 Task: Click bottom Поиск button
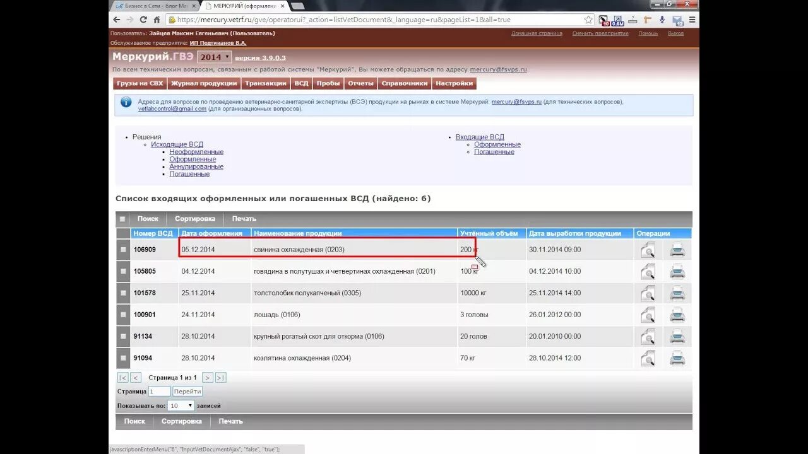tap(134, 421)
